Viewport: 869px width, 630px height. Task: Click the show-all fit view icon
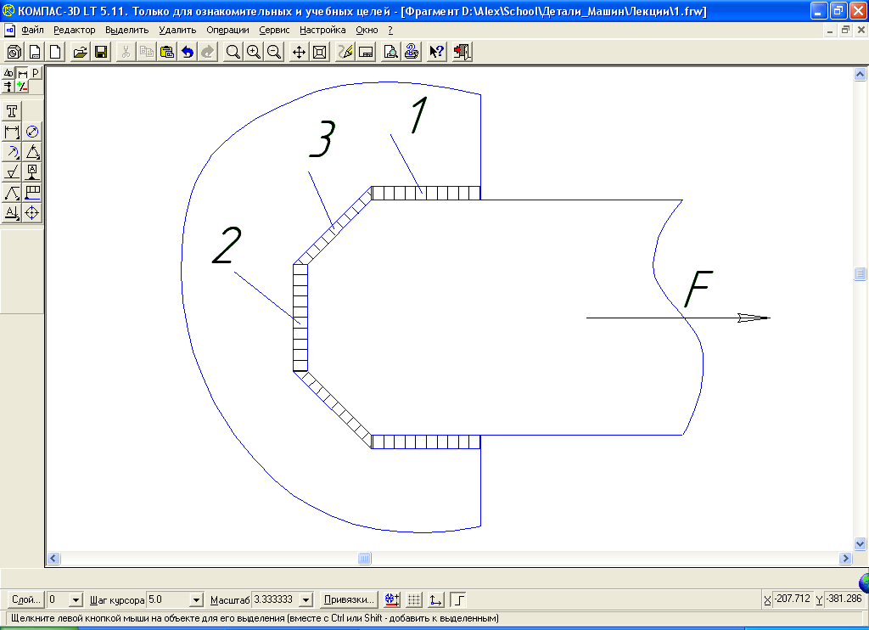click(x=320, y=52)
